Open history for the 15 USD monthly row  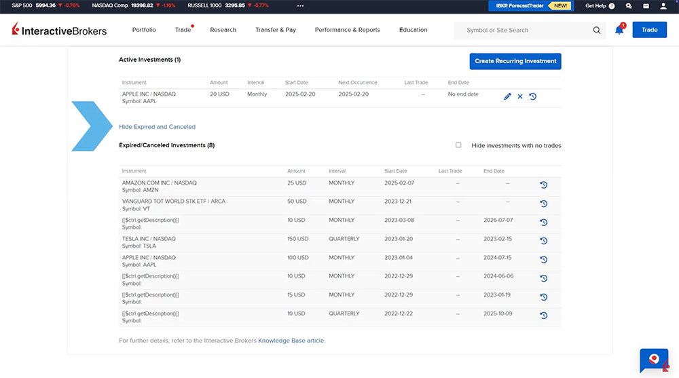tap(543, 297)
